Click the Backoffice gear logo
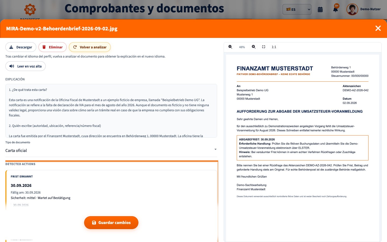The width and height of the screenshot is (387, 242). (30, 10)
